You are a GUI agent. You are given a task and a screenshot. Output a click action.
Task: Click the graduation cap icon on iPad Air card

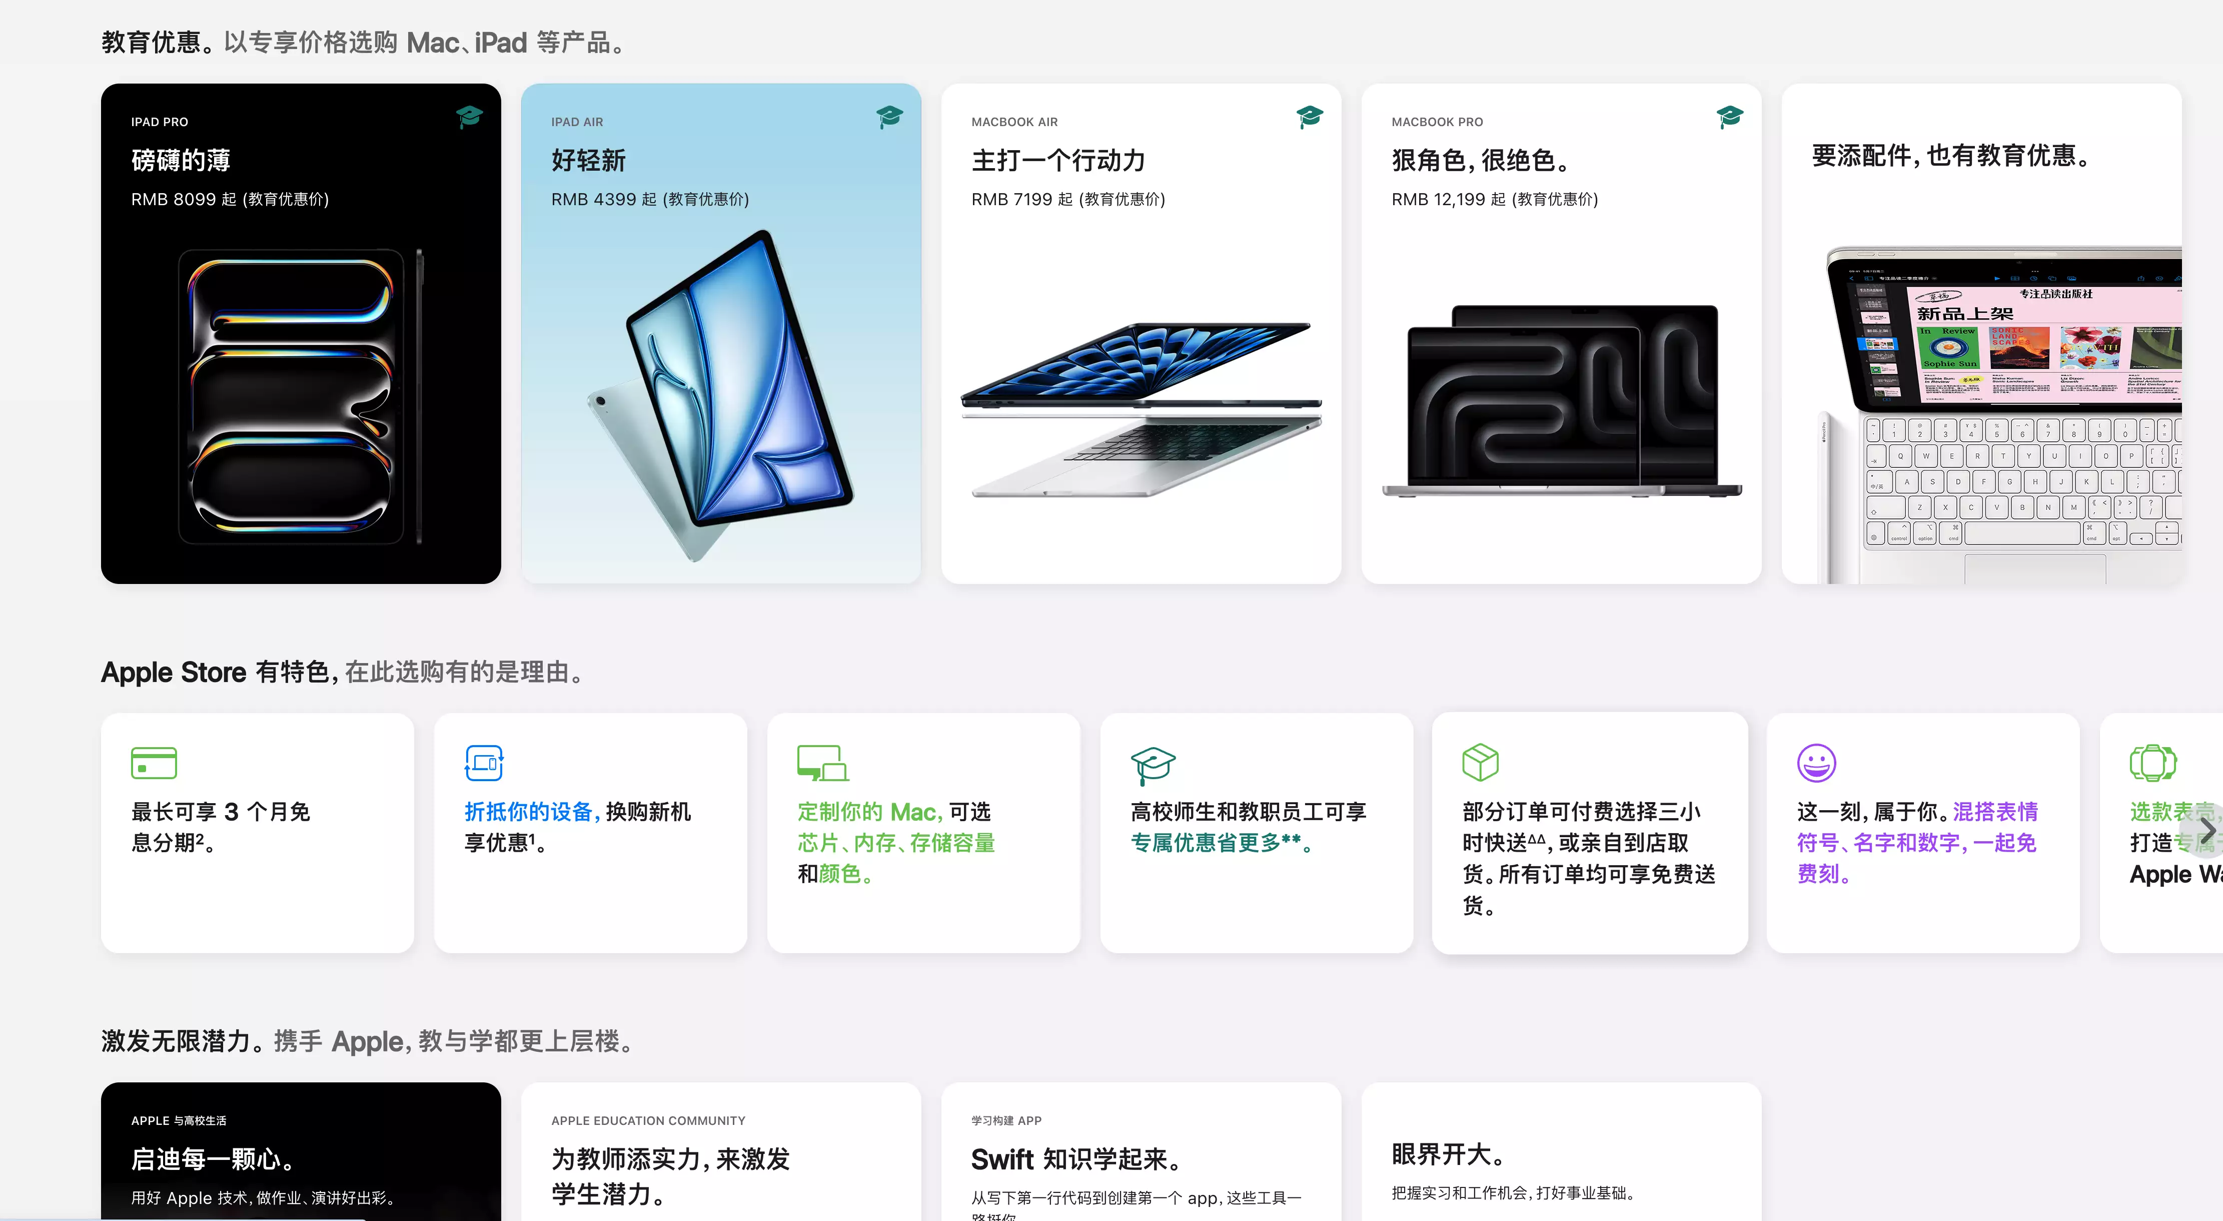[x=890, y=117]
